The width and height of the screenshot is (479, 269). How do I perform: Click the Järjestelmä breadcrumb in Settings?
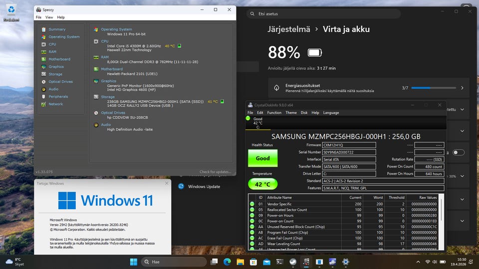pos(289,29)
